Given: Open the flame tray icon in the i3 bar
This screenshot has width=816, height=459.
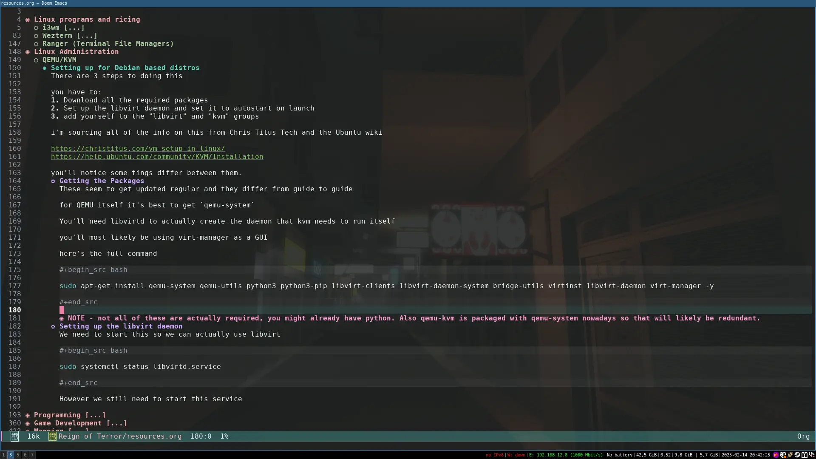Looking at the screenshot, I should coord(776,455).
